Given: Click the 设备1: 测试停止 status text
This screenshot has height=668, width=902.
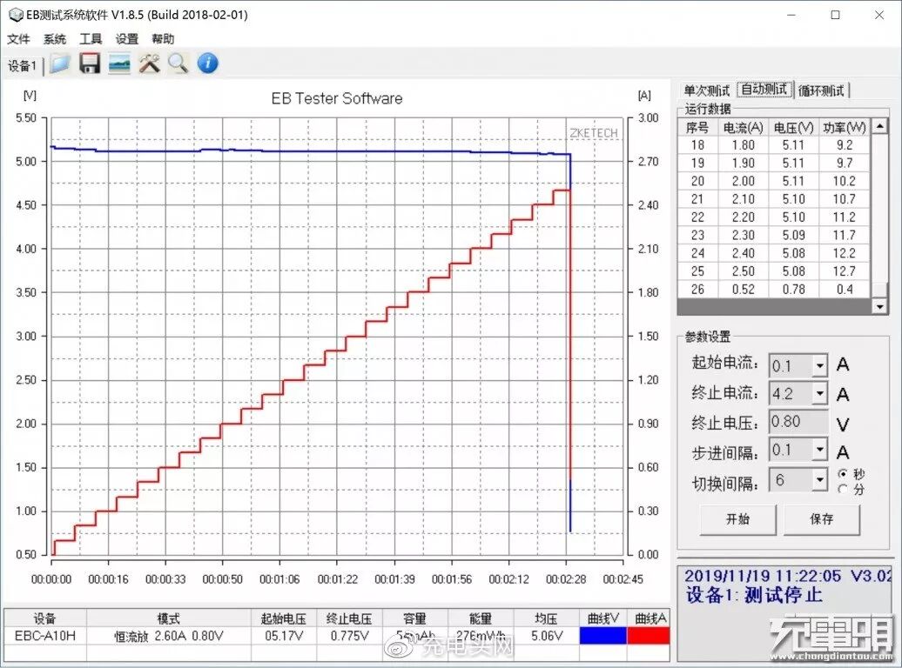Looking at the screenshot, I should point(754,594).
